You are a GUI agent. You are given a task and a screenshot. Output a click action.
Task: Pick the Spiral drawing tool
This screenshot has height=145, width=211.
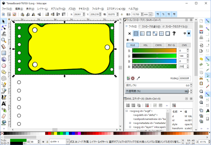point(4,78)
